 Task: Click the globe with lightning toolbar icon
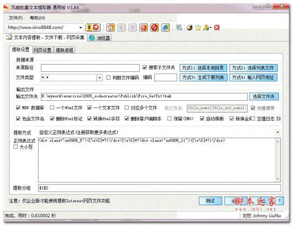tap(189, 28)
